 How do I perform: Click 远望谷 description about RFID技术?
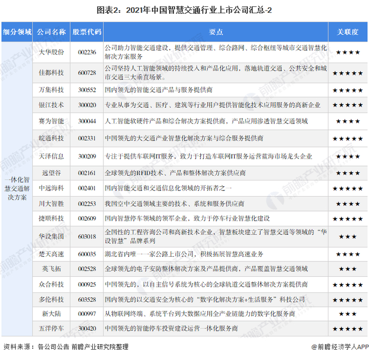click(175, 173)
